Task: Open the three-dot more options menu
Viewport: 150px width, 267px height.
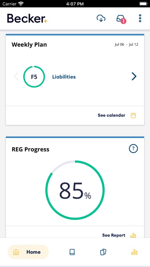Action: pyautogui.click(x=140, y=18)
